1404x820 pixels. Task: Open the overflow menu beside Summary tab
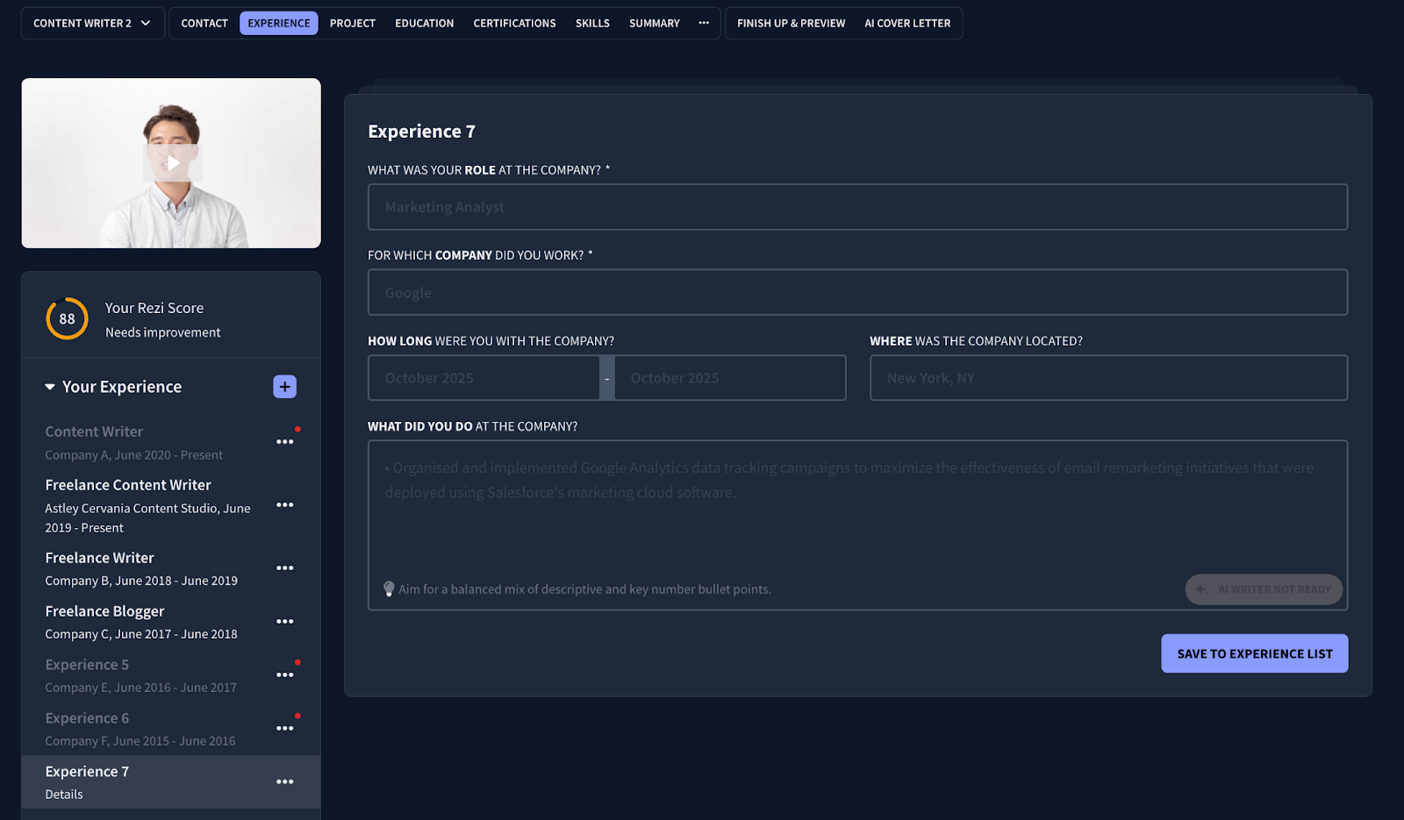[704, 24]
